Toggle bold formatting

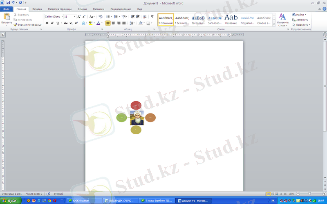[47, 23]
